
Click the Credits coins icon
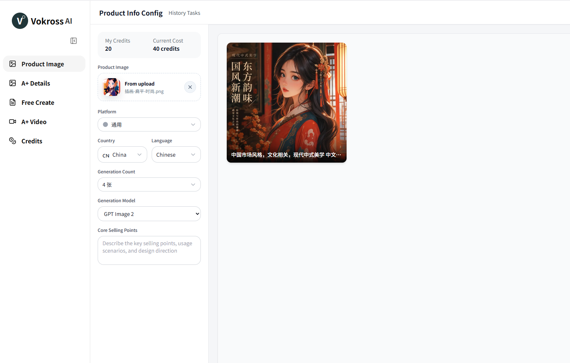pyautogui.click(x=13, y=141)
